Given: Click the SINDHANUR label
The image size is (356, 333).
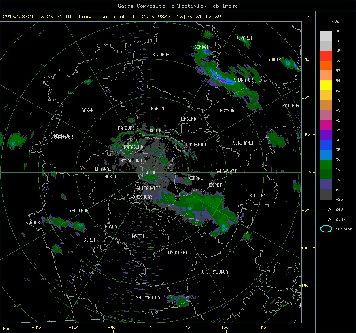Looking at the screenshot, I should 244,143.
